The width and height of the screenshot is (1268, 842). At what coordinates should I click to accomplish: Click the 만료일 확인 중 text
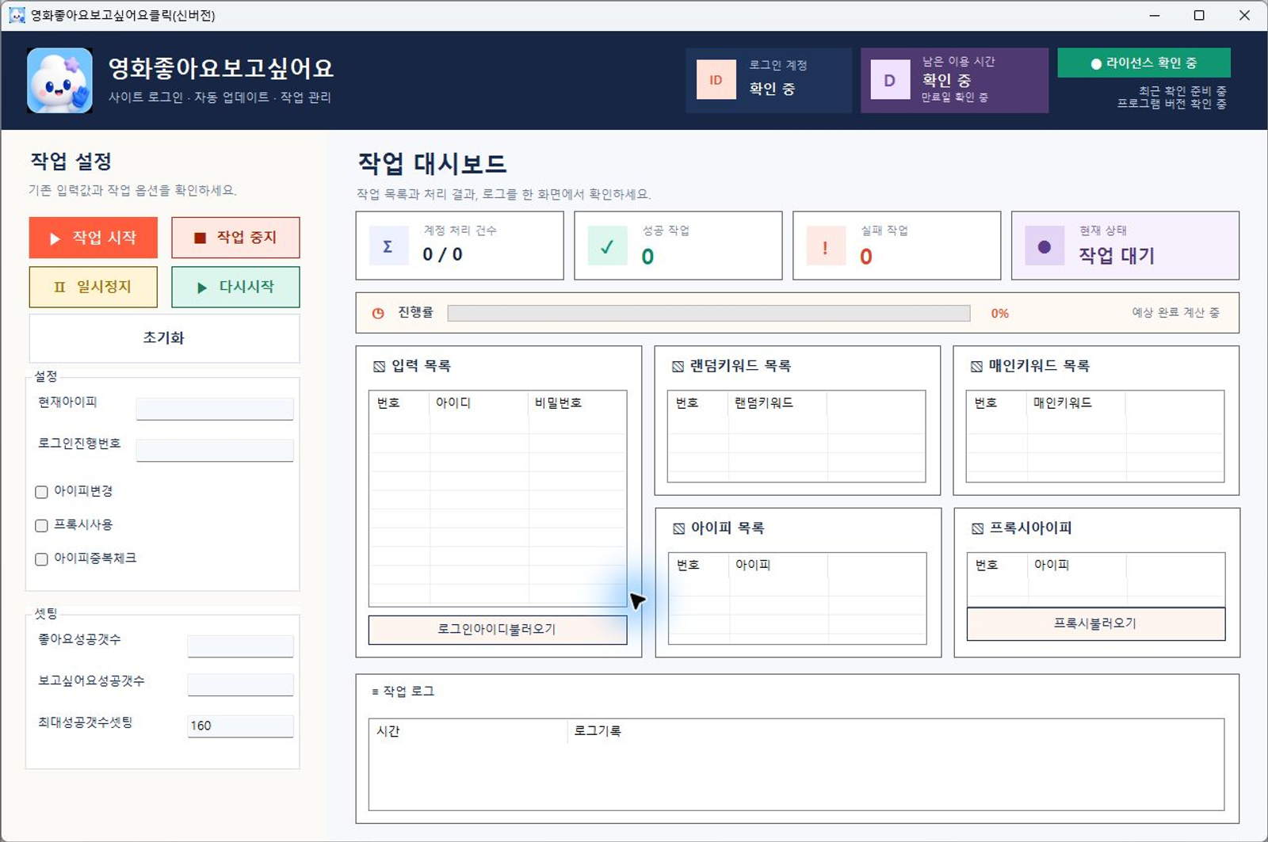pyautogui.click(x=954, y=97)
